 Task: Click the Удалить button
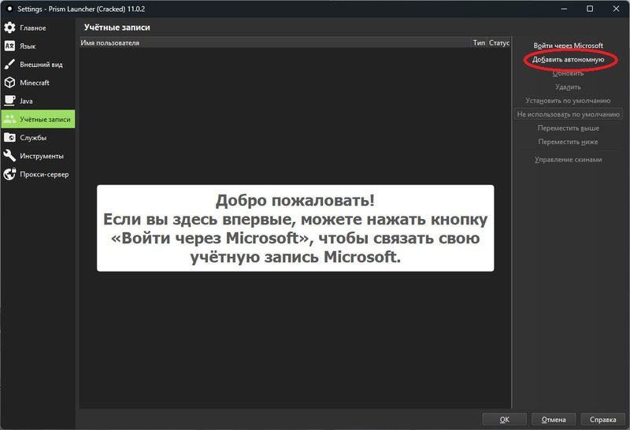[568, 87]
